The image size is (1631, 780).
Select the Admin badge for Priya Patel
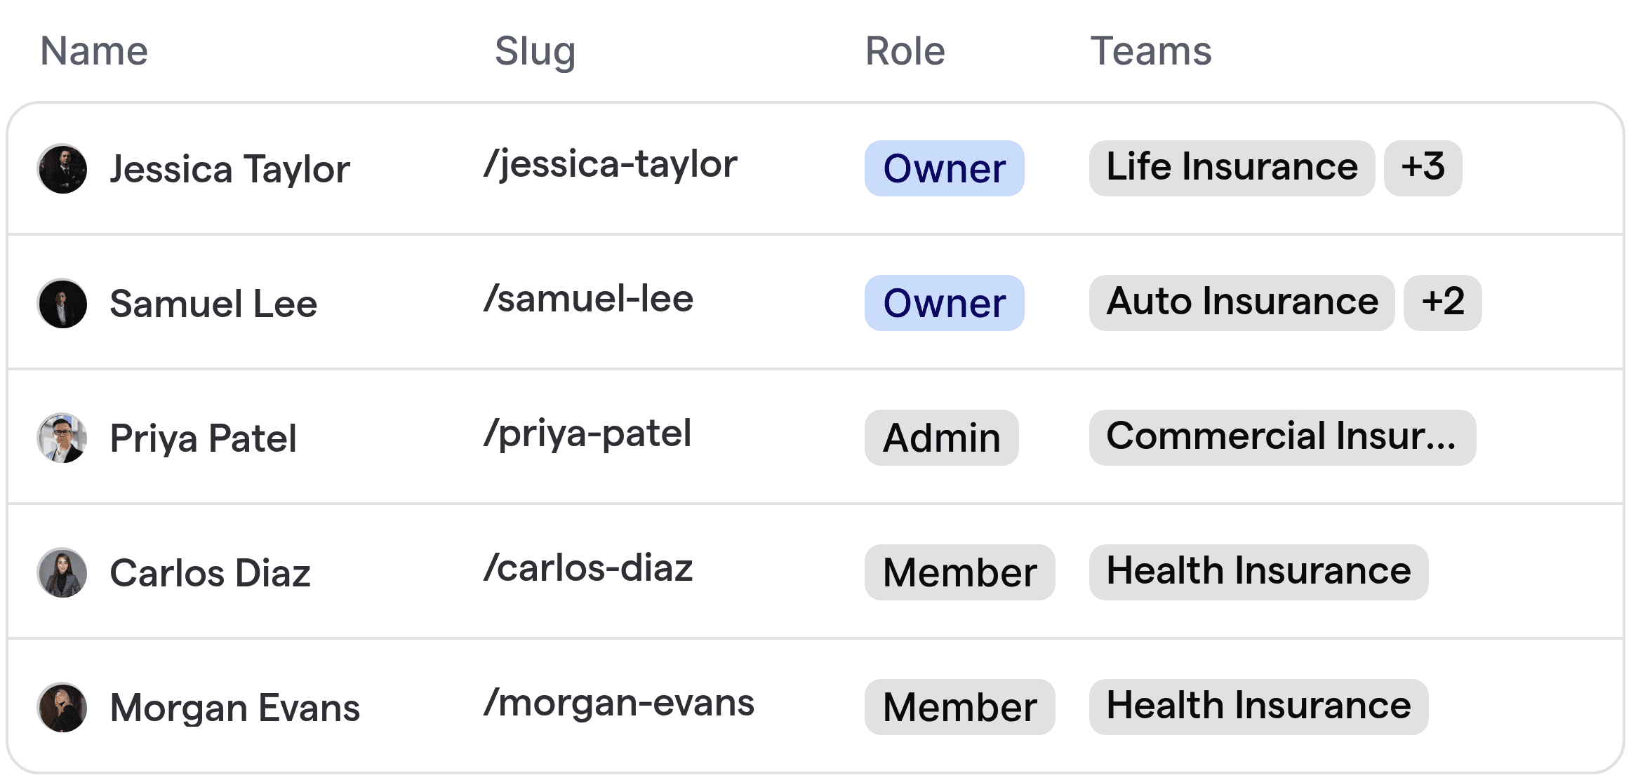coord(940,438)
